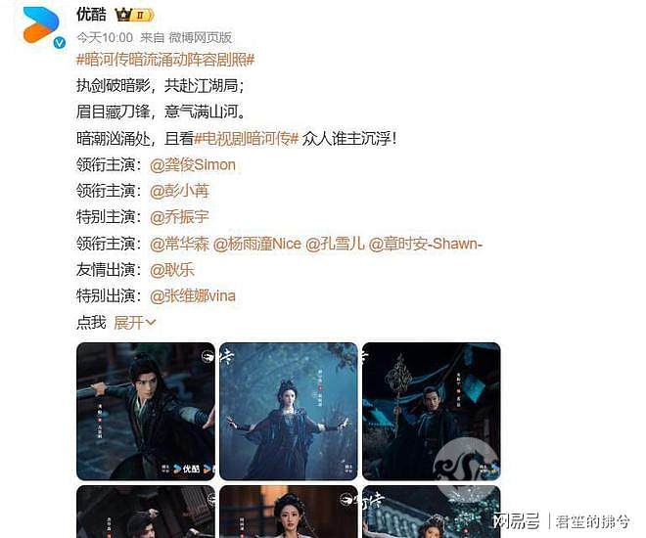This screenshot has width=646, height=538.
Task: Click the 今天10:00 post timestamp
Action: point(105,37)
